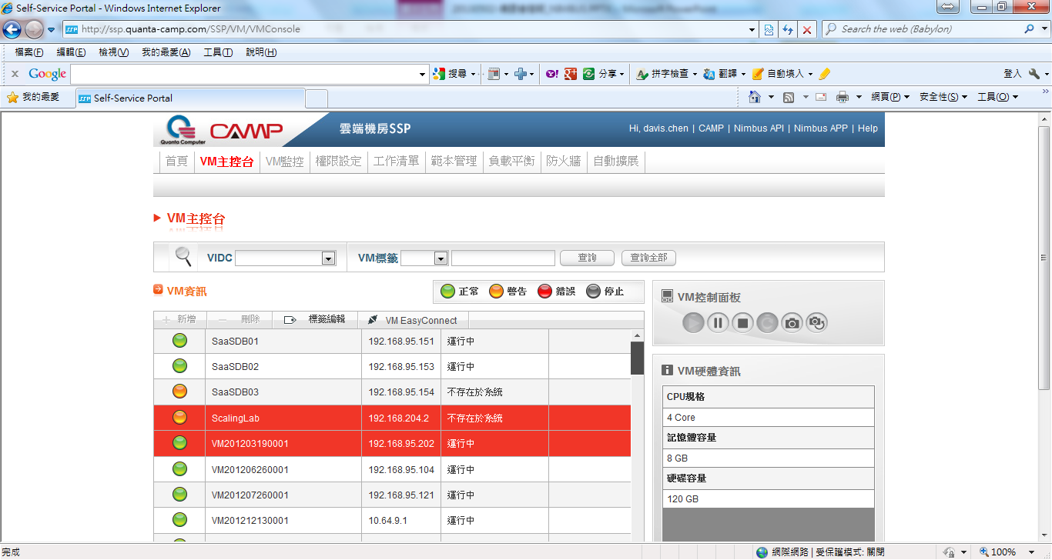1052x560 pixels.
Task: Click the Yahoo icon in Google toolbar
Action: coord(552,74)
